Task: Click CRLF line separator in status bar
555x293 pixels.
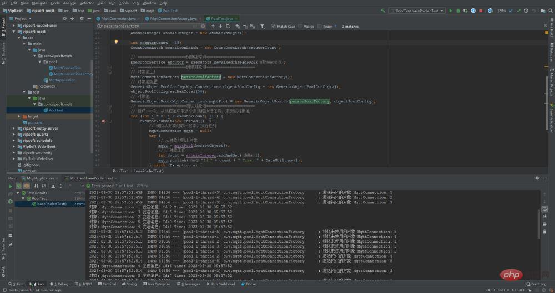Action: 503,290
